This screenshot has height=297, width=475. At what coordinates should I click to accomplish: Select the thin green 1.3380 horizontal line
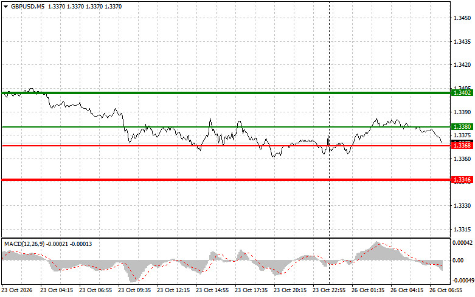(x=226, y=127)
